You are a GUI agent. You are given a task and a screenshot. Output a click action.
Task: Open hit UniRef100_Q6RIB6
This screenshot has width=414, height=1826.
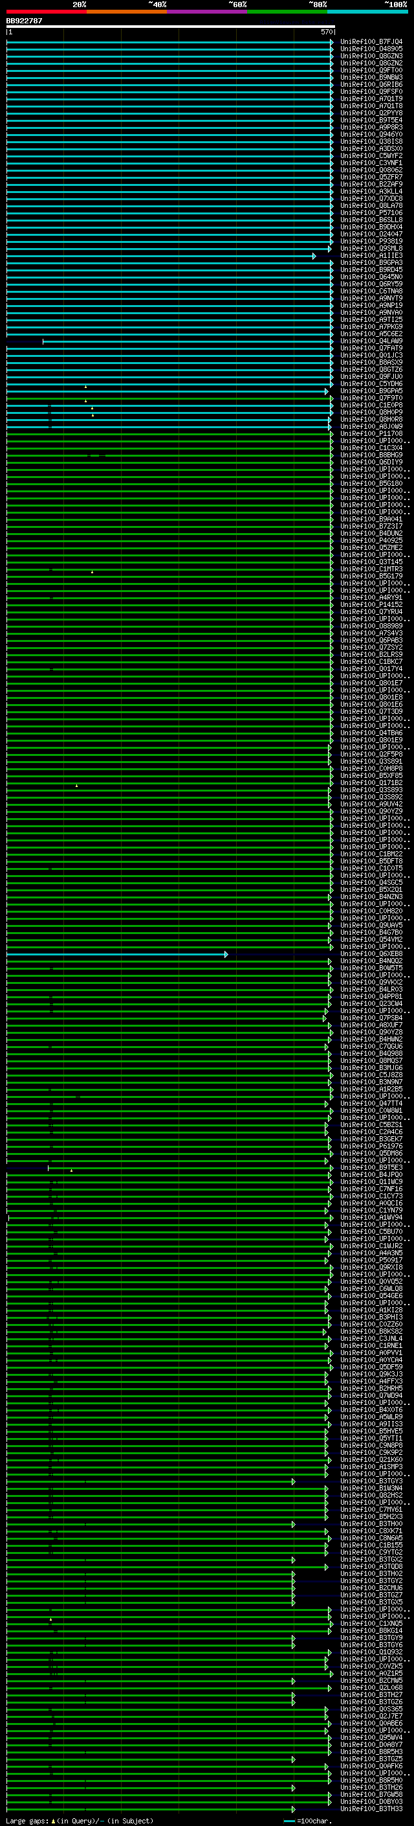[x=371, y=84]
